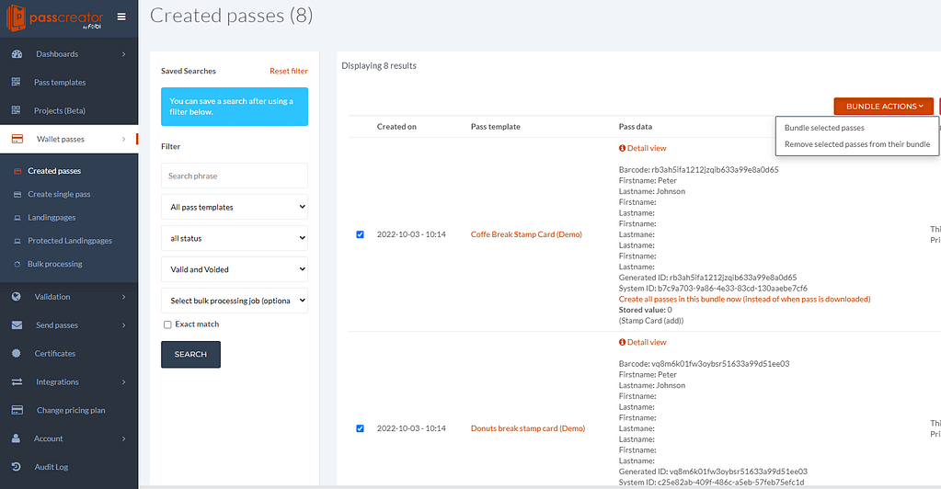Click the Reset filter link
This screenshot has width=941, height=489.
(x=289, y=71)
